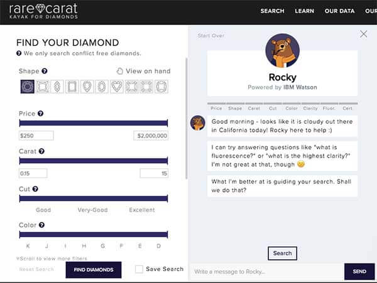Click the FIND DIAMONDS button

coord(94,270)
